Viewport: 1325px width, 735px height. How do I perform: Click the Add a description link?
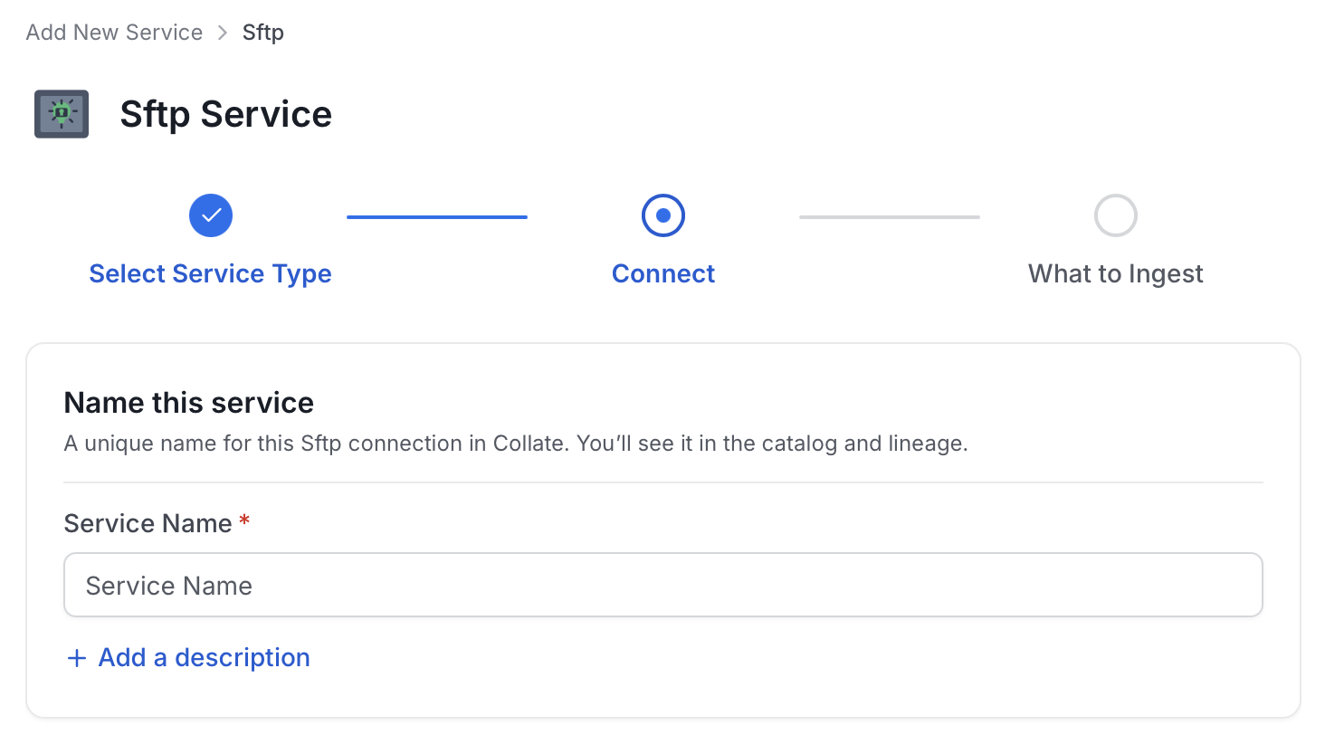pos(205,657)
